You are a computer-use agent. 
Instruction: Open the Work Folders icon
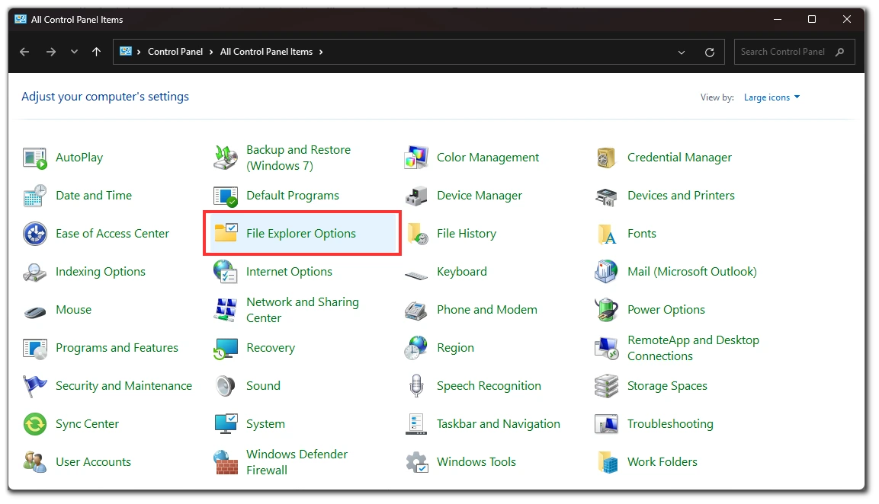point(608,463)
